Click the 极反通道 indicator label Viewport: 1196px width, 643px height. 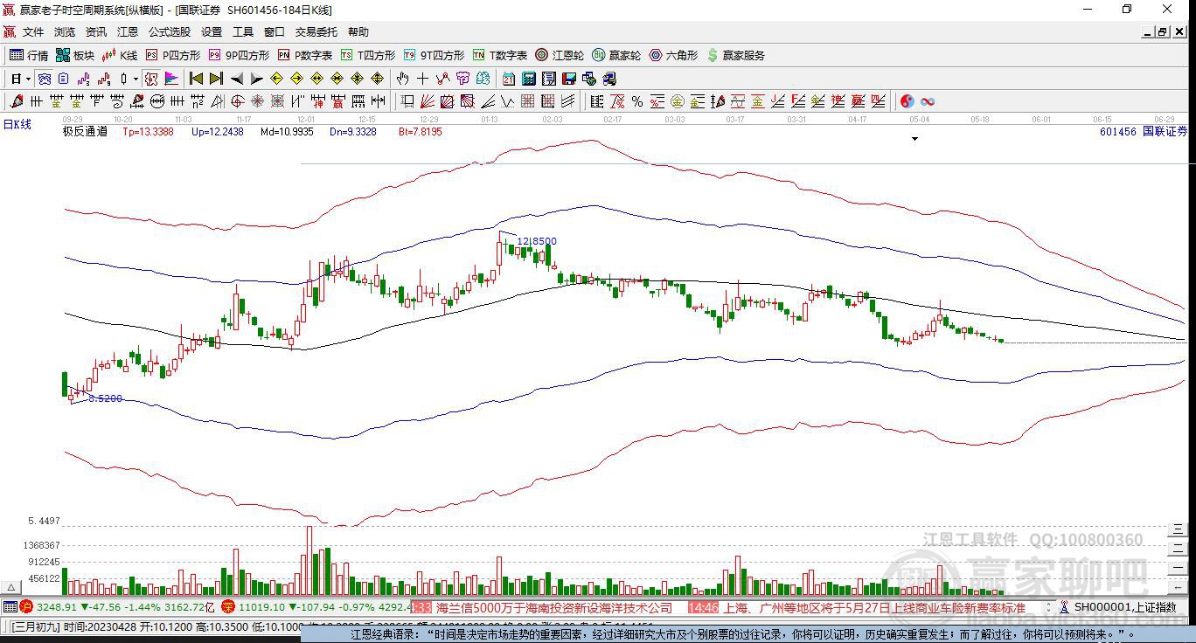(85, 132)
